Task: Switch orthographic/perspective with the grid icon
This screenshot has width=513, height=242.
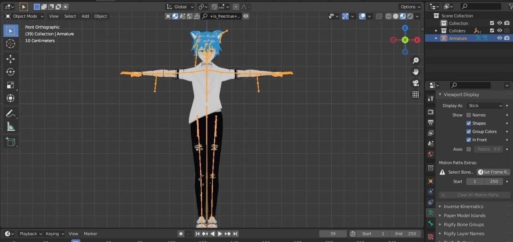Action: (x=415, y=94)
